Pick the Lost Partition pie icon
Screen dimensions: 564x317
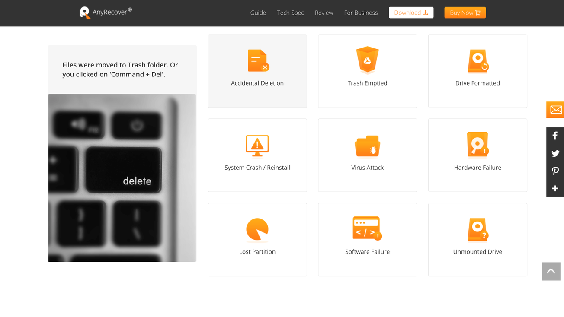(257, 229)
